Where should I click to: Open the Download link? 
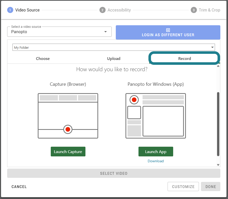click(x=156, y=161)
